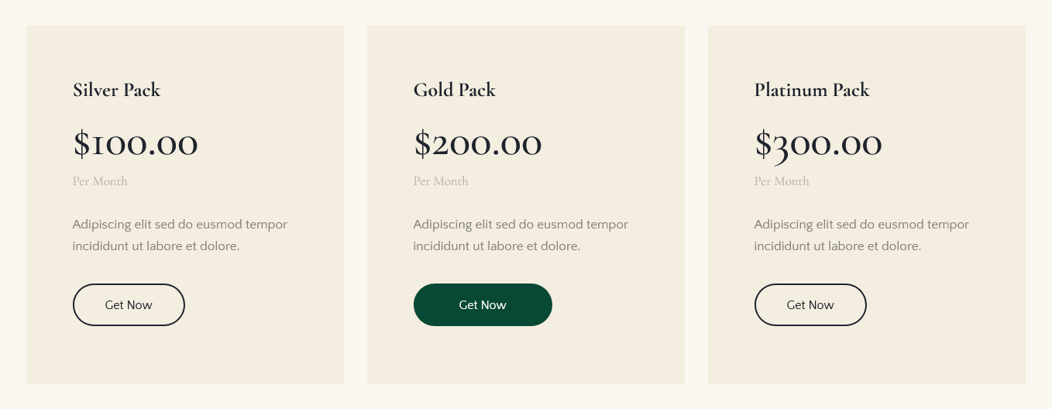The image size is (1052, 409).
Task: Click the dollar sign in $300.00
Action: coord(763,144)
